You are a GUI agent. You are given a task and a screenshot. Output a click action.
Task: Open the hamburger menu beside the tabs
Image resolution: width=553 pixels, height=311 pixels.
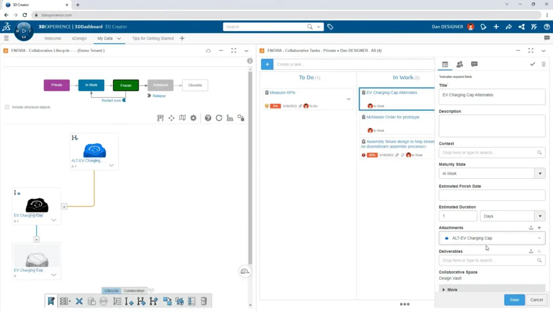[6, 38]
